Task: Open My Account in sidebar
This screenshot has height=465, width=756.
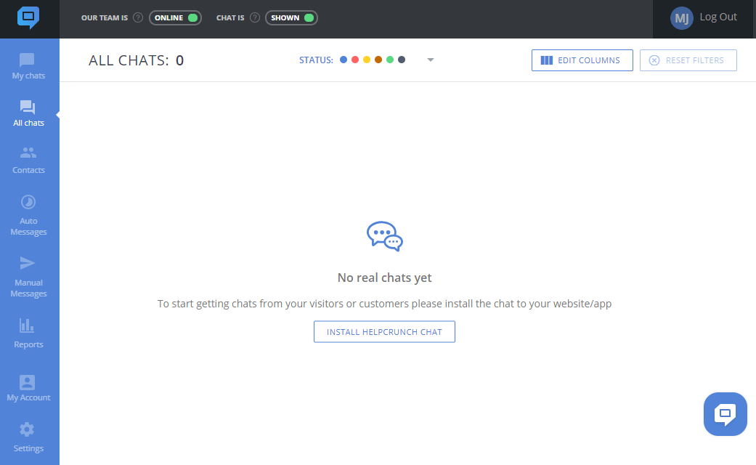Action: point(28,388)
